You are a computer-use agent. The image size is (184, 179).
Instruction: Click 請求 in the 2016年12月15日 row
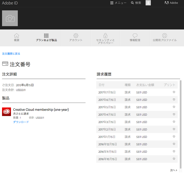click(x=128, y=144)
